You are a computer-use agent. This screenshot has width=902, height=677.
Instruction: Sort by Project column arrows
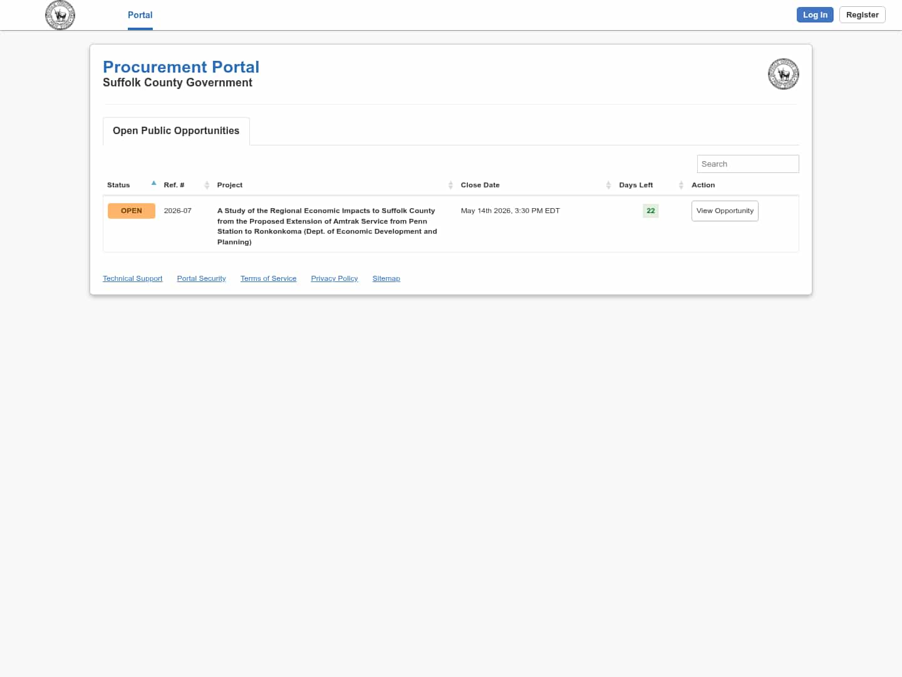click(x=450, y=185)
